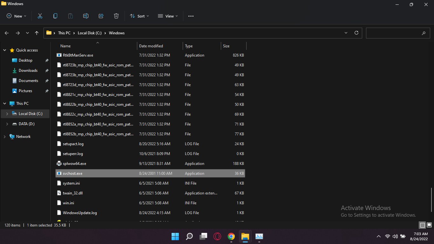Click the Copy icon in toolbar
Screen dimensions: 434x244
(x=55, y=16)
